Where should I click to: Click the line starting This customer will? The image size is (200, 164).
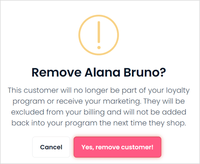pos(99,91)
